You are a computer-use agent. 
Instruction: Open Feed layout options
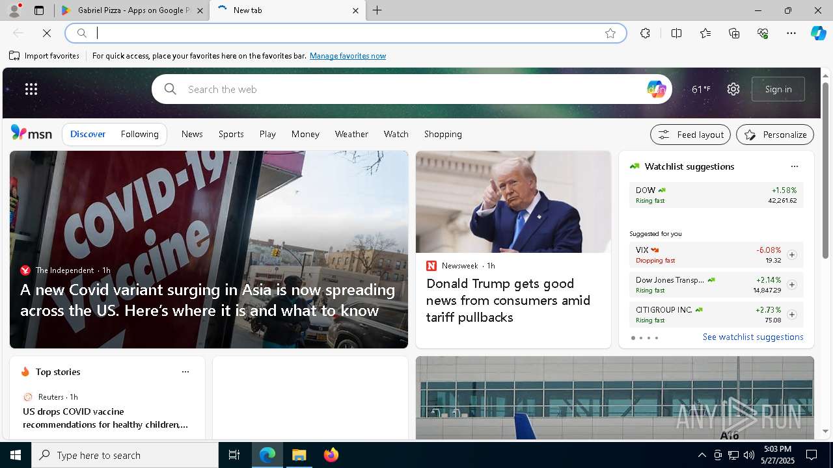coord(690,135)
